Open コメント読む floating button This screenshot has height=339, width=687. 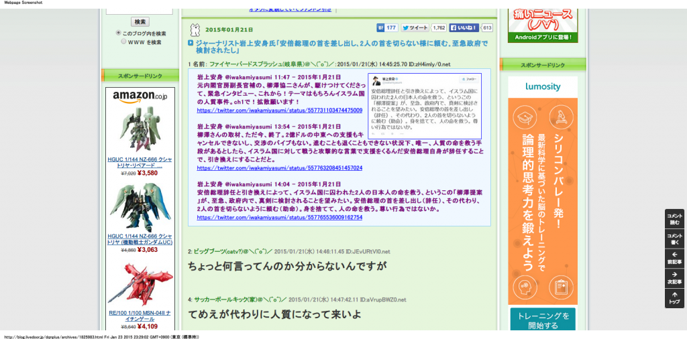[674, 218]
